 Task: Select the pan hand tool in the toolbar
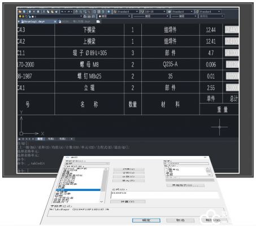(x=76, y=11)
